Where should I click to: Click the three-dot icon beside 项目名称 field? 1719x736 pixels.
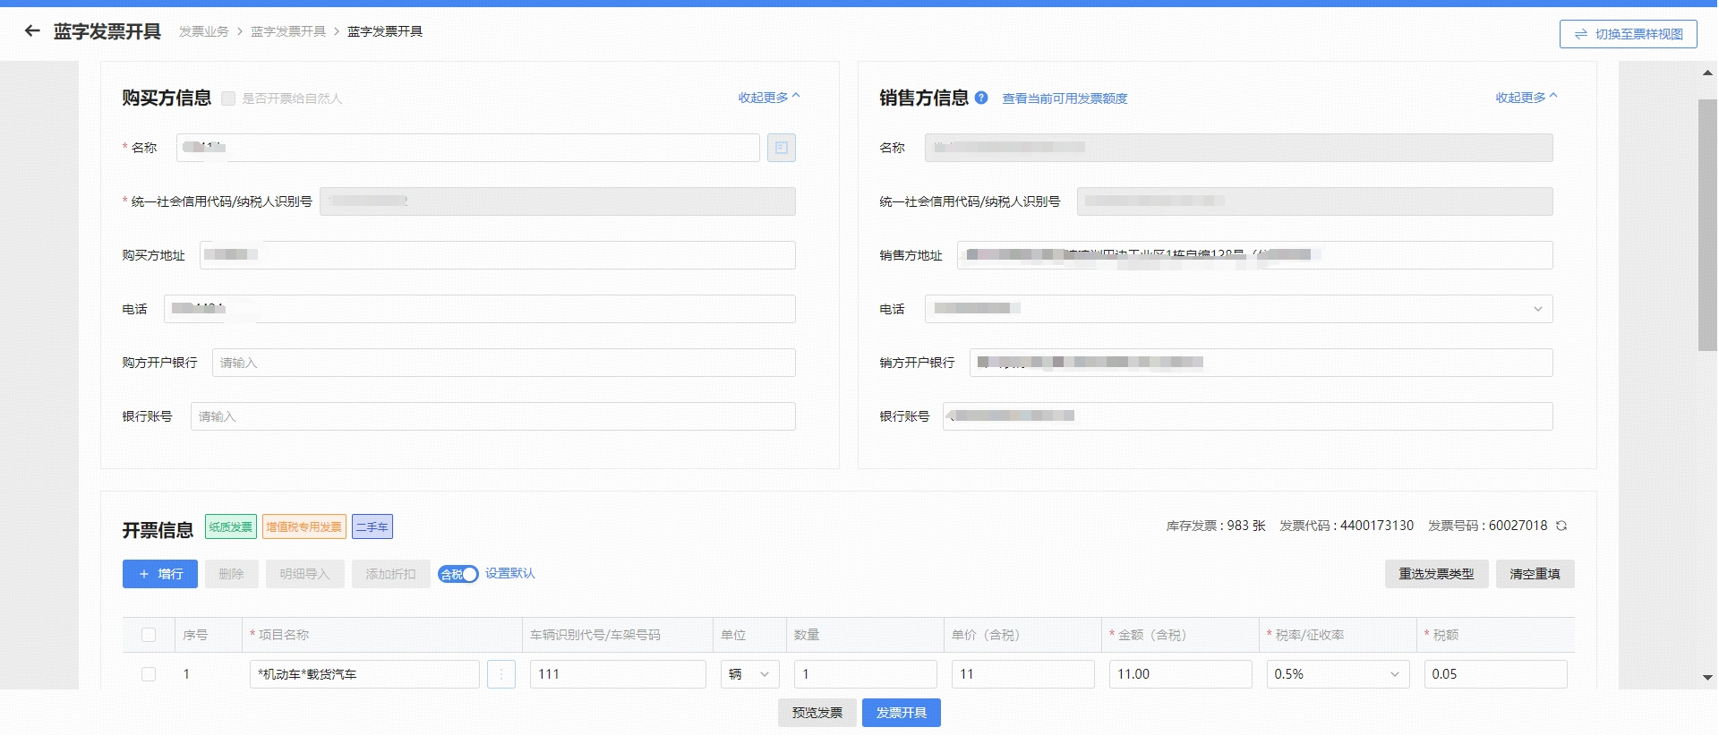pyautogui.click(x=501, y=674)
